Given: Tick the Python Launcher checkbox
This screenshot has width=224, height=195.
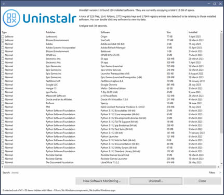Looking at the screenshot, I should (3, 137).
